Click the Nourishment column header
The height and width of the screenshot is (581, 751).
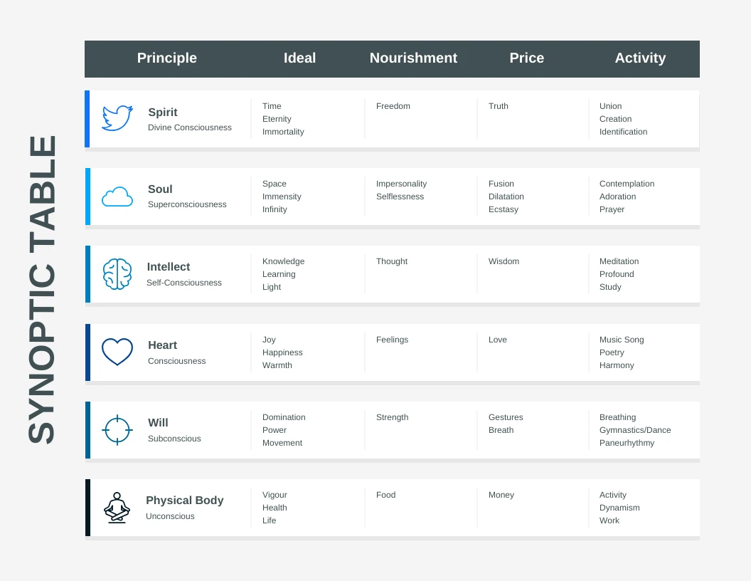(x=413, y=58)
